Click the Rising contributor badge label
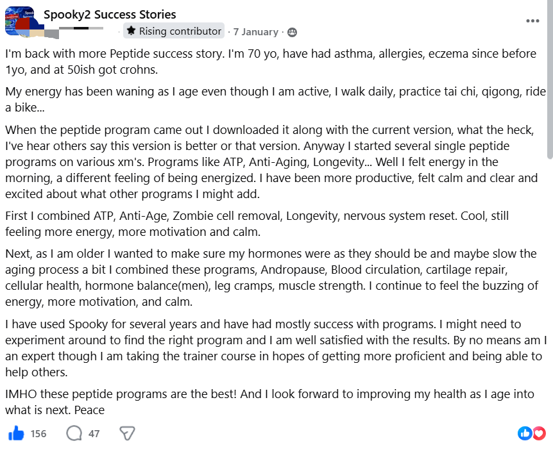 tap(180, 31)
